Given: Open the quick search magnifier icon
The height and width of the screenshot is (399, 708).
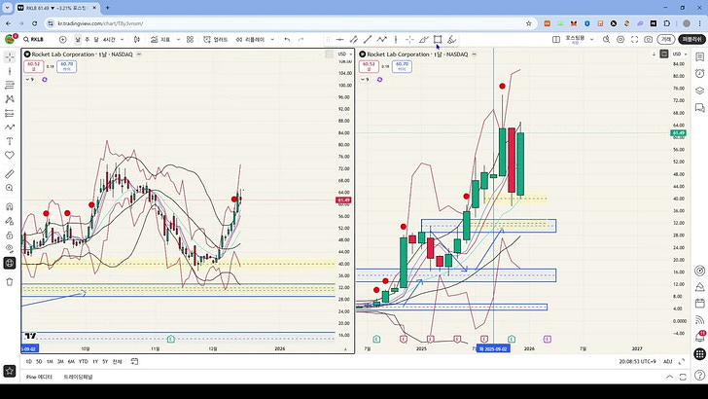Looking at the screenshot, I should (x=607, y=40).
